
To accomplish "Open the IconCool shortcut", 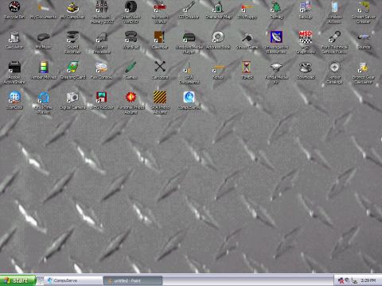I will (14, 98).
